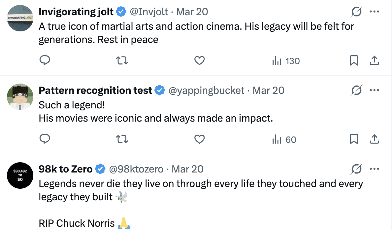This screenshot has height=230, width=392.
Task: Open more options for Invigorating jolt post
Action: (375, 12)
